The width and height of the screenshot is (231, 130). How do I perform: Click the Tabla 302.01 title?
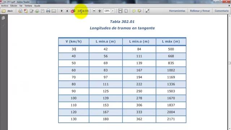coord(122,22)
